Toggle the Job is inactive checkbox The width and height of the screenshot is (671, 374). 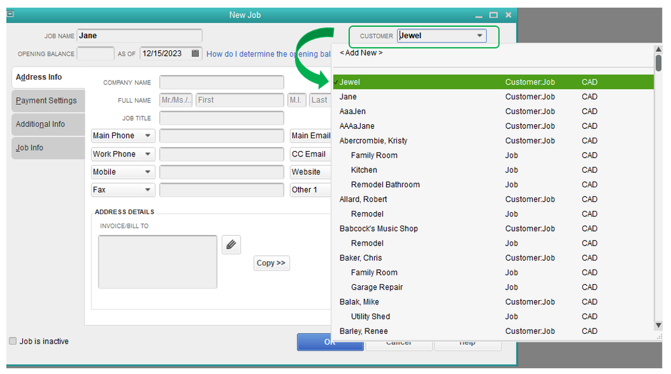[13, 341]
